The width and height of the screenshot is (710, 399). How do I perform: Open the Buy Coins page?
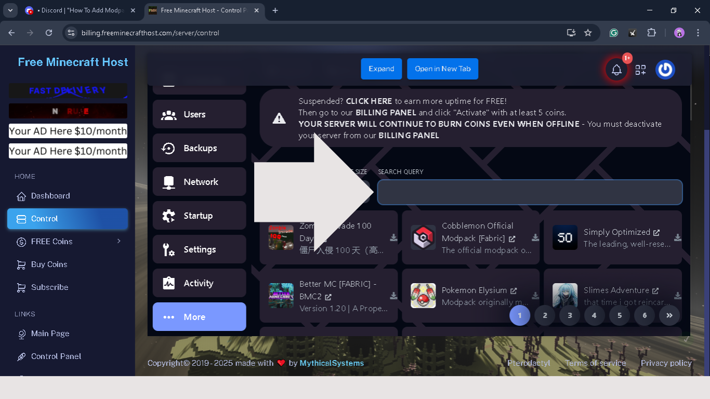pos(68,264)
